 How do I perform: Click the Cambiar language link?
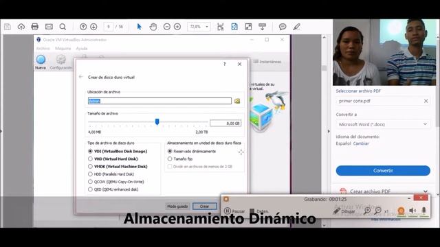click(x=361, y=143)
